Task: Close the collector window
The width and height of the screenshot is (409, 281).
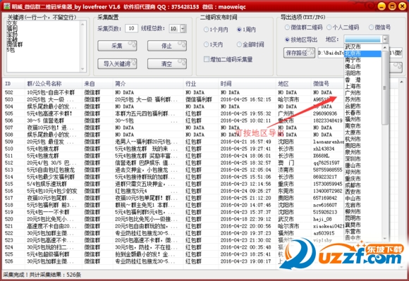Action: click(x=402, y=6)
